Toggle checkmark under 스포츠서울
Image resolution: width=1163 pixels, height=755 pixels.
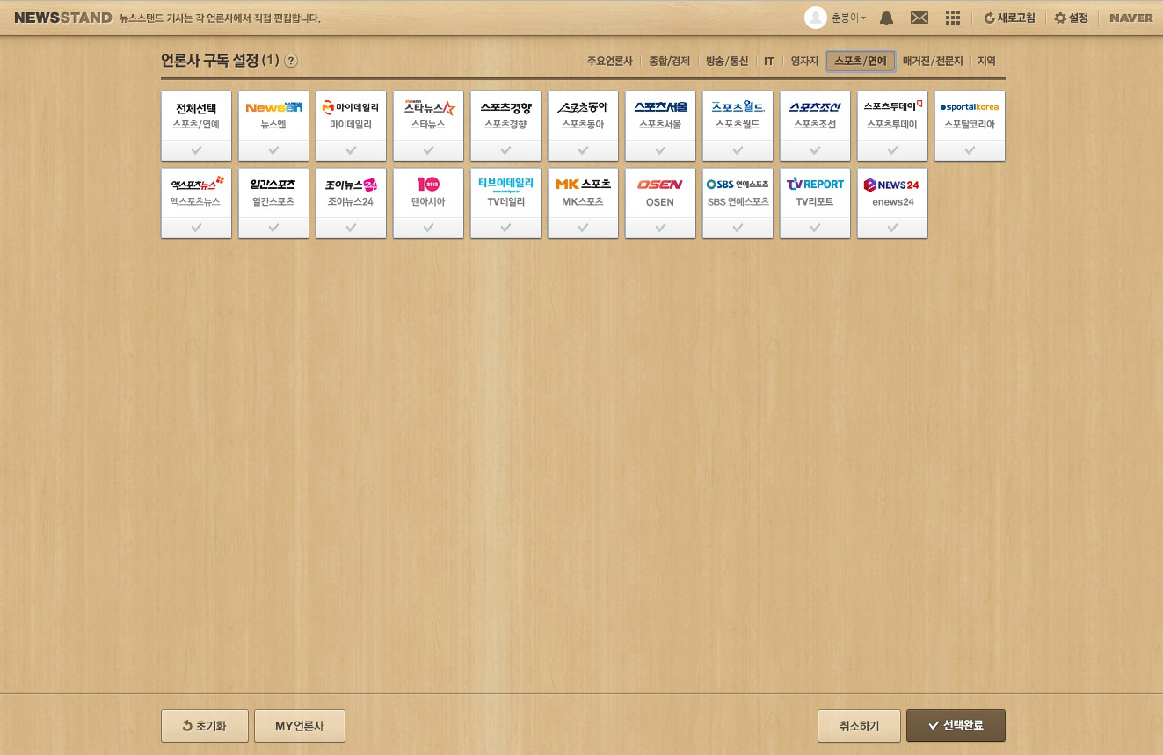point(660,150)
